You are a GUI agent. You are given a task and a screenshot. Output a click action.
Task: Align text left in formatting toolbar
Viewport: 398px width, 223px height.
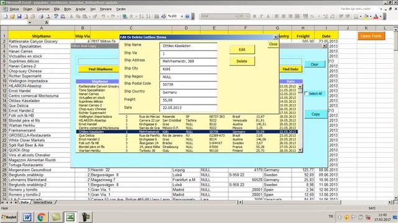277,17
